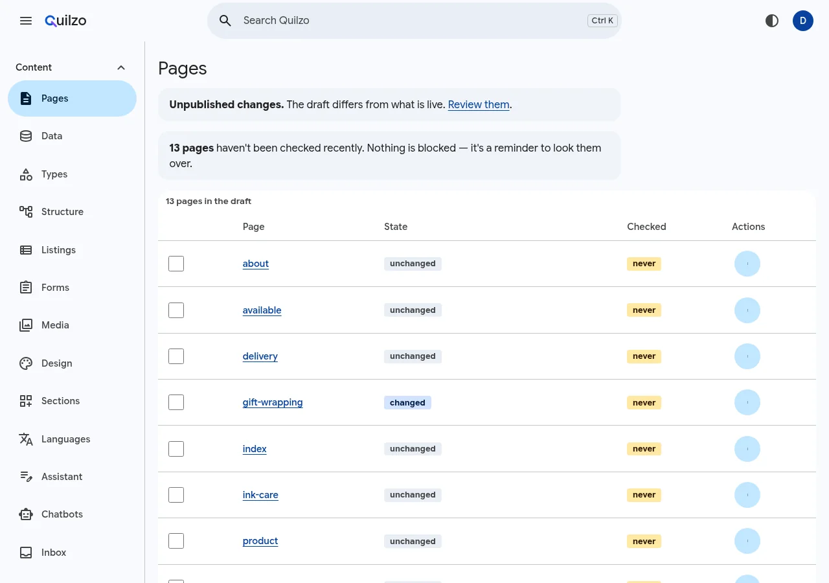This screenshot has height=583, width=829.
Task: Check the about page checkbox
Action: 176,264
